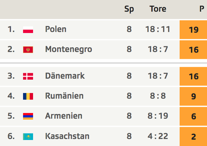Click Kasachstan's orange 2 points cell
The height and width of the screenshot is (146, 207).
(193, 137)
